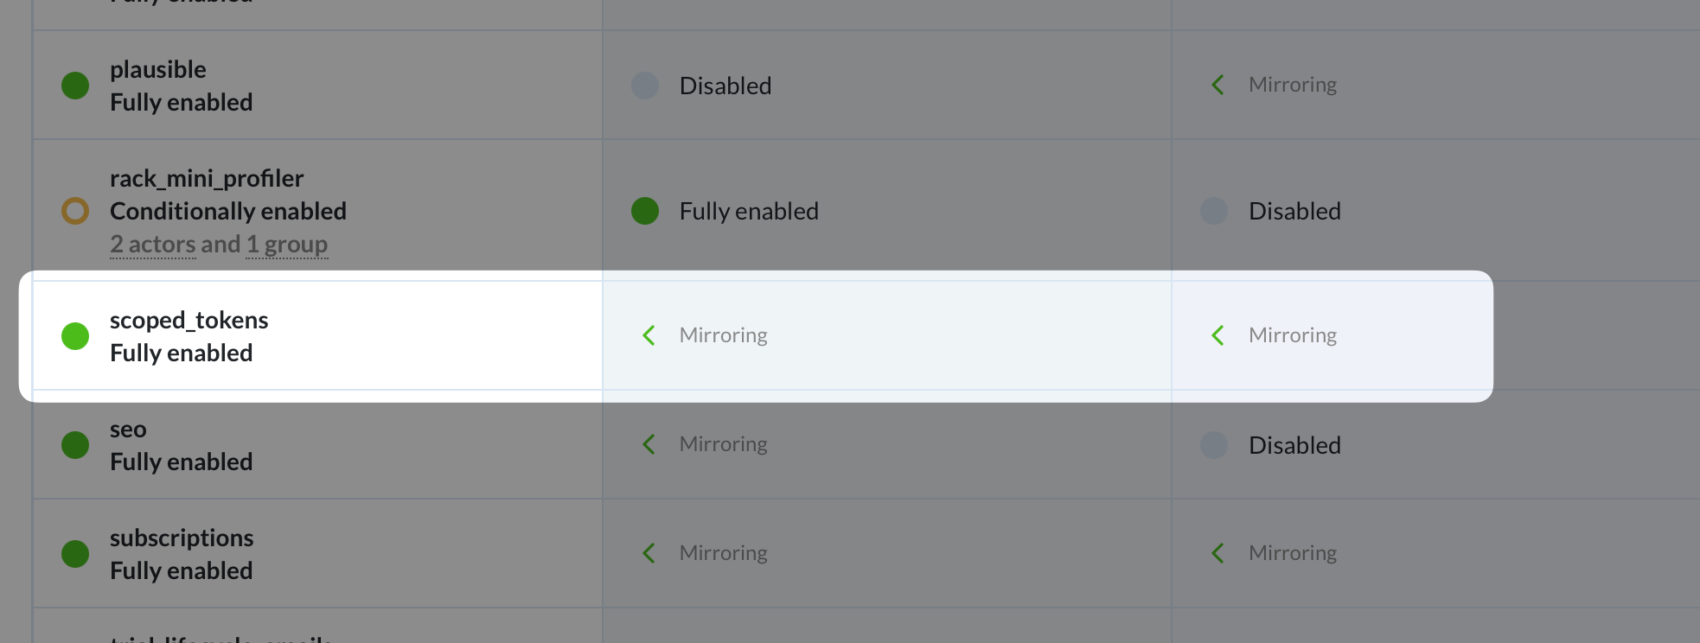1700x643 pixels.
Task: Click the green Fully enabled circle for rack_mini_profiler
Action: click(x=645, y=210)
